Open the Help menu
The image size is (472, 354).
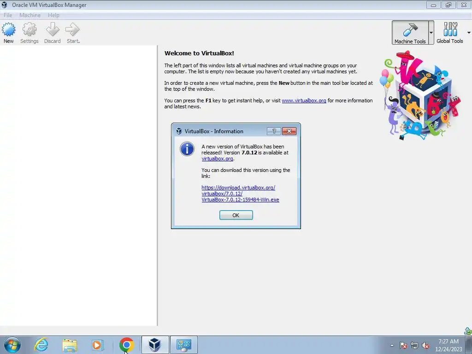point(53,15)
